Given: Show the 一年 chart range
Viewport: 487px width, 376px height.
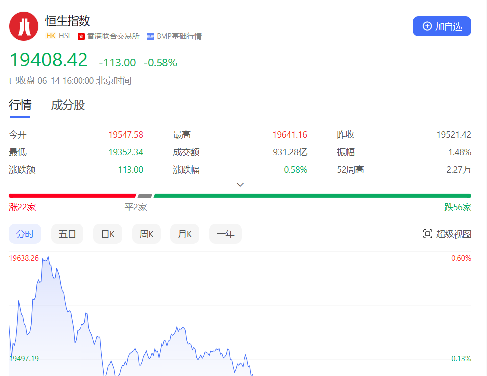Looking at the screenshot, I should (x=225, y=234).
